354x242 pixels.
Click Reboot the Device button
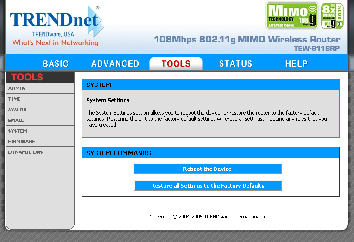[x=208, y=169]
